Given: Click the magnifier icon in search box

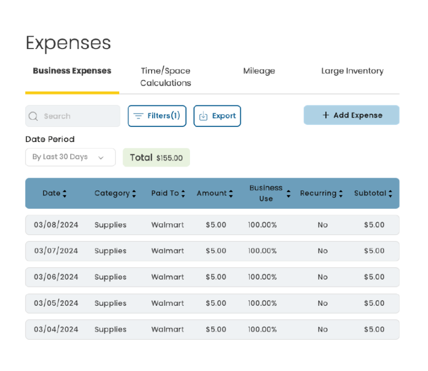Looking at the screenshot, I should click(x=33, y=116).
